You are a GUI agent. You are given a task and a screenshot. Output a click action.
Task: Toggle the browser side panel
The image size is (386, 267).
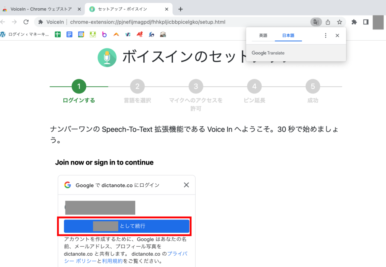click(x=366, y=22)
